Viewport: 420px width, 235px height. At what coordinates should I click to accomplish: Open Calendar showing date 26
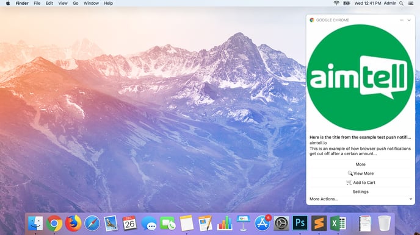click(x=129, y=223)
